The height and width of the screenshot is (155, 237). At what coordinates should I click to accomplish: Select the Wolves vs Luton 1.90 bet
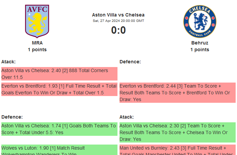click(x=59, y=150)
